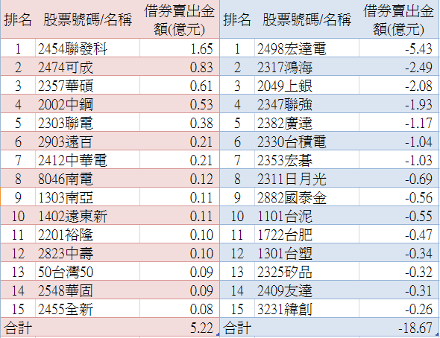Select the 2409友達 cell
The height and width of the screenshot is (338, 440).
(307, 290)
